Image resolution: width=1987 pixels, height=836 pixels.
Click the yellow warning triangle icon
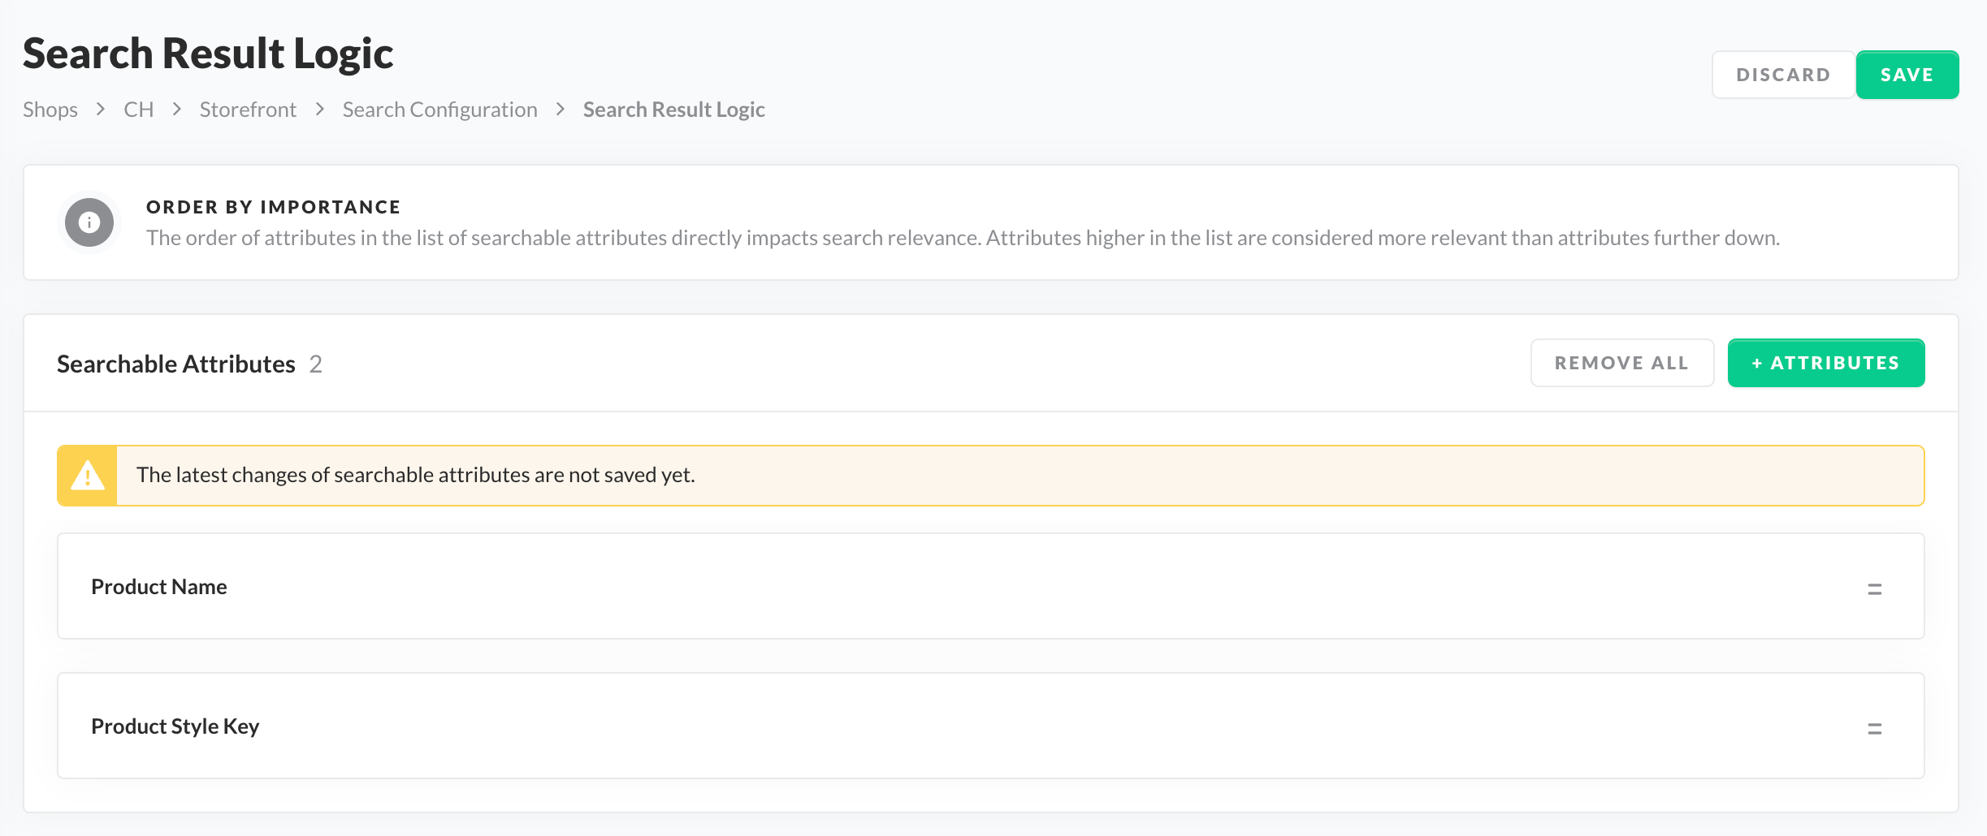88,476
